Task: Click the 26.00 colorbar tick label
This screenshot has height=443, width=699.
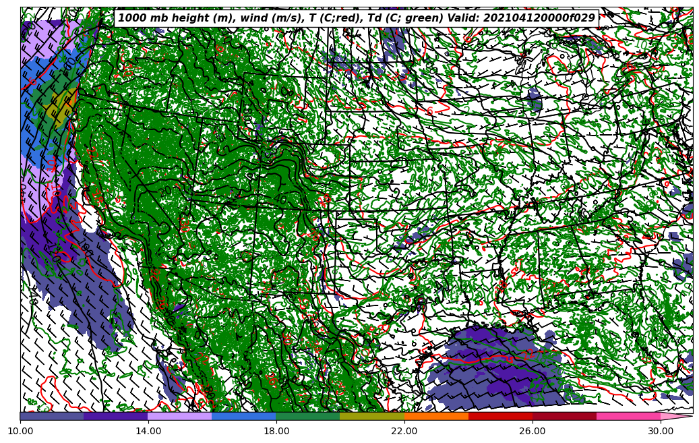Action: pos(533,431)
